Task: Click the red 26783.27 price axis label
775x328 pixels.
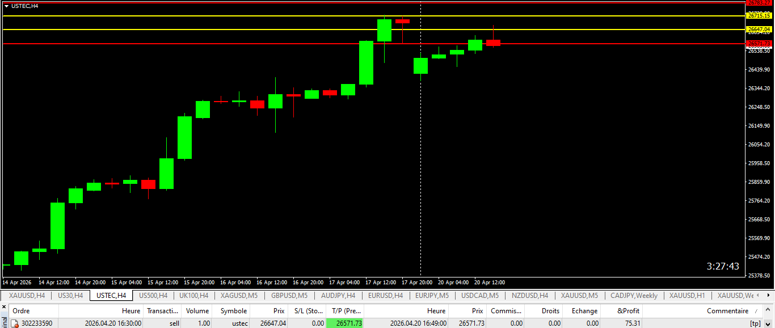Action: click(x=759, y=3)
